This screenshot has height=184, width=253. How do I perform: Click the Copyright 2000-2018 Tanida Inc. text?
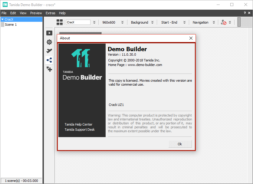click(x=134, y=60)
